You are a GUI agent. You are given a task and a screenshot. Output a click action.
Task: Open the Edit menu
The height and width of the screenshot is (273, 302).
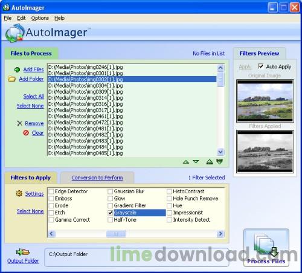(21, 18)
